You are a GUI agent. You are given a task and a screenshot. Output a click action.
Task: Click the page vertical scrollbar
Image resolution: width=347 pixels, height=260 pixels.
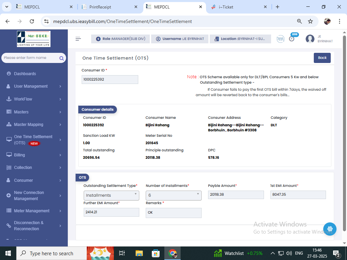(x=344, y=133)
